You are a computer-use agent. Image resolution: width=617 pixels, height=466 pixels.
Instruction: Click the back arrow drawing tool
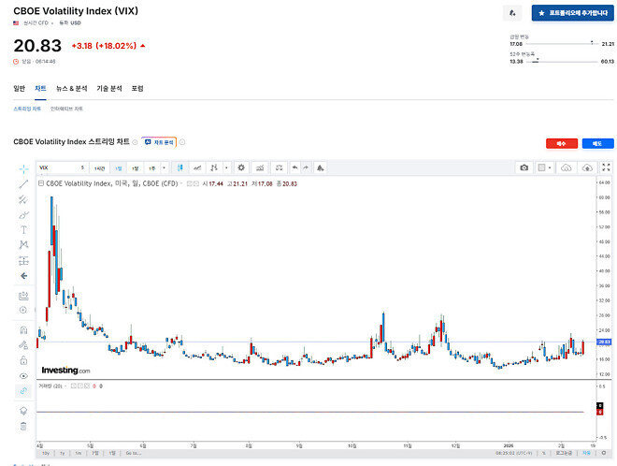[x=23, y=276]
